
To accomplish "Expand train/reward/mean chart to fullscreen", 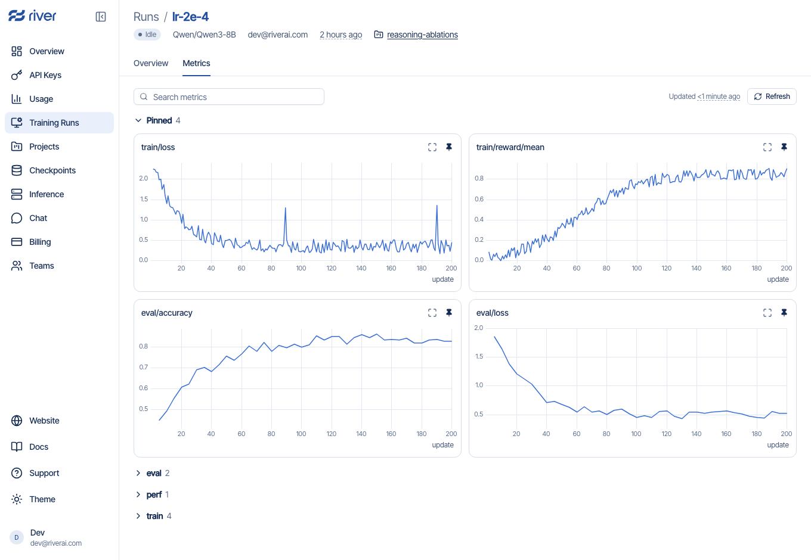I will pyautogui.click(x=767, y=147).
